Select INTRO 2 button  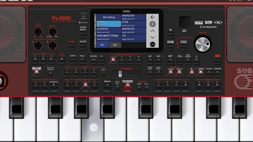click(x=45, y=88)
